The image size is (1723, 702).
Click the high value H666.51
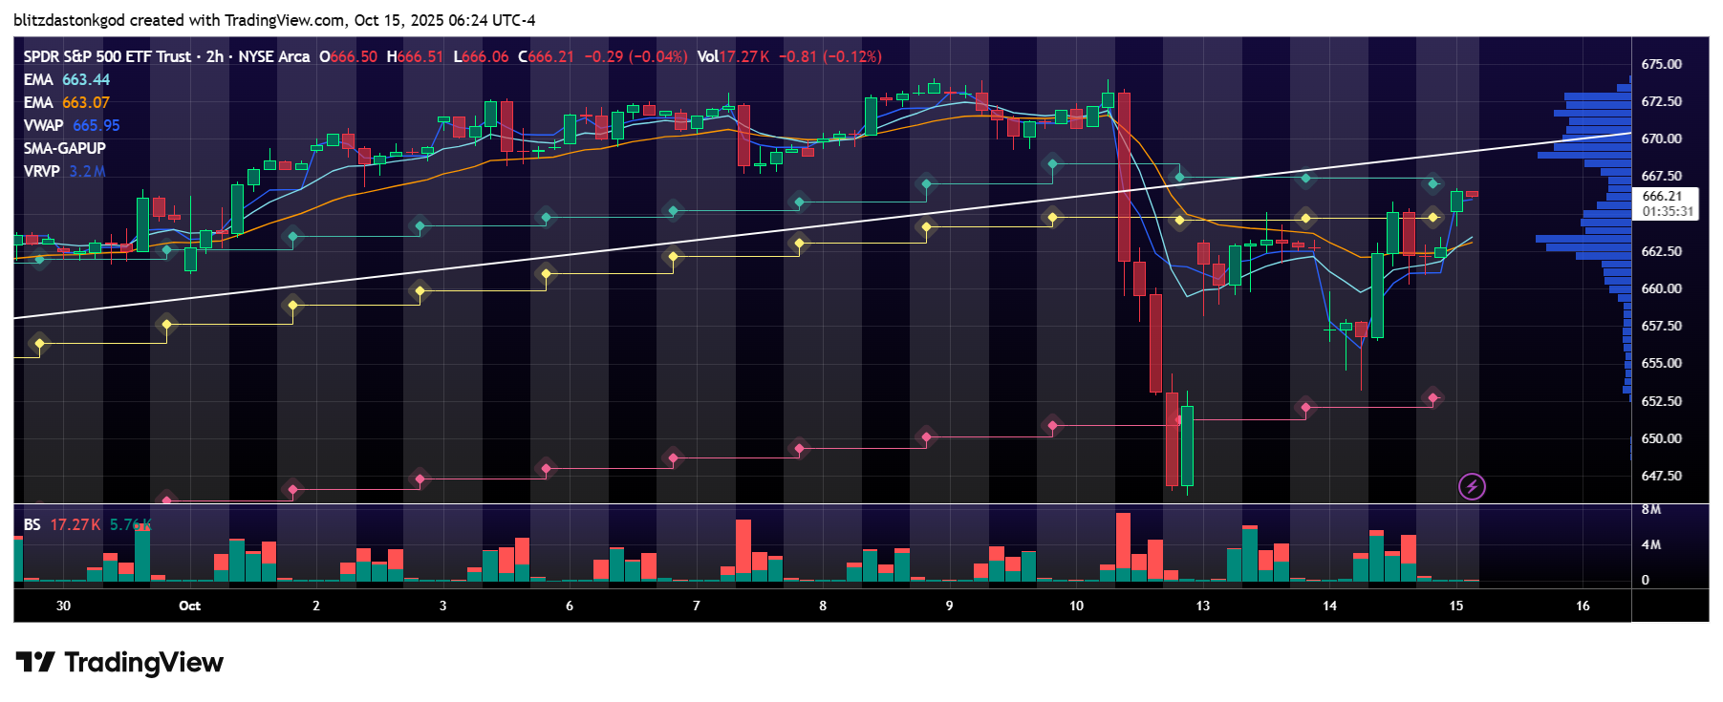(x=415, y=56)
